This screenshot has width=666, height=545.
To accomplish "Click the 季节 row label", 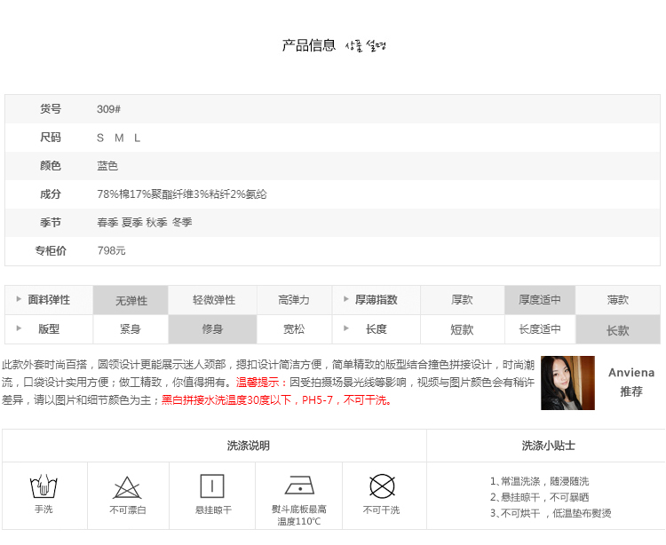I will click(x=51, y=222).
